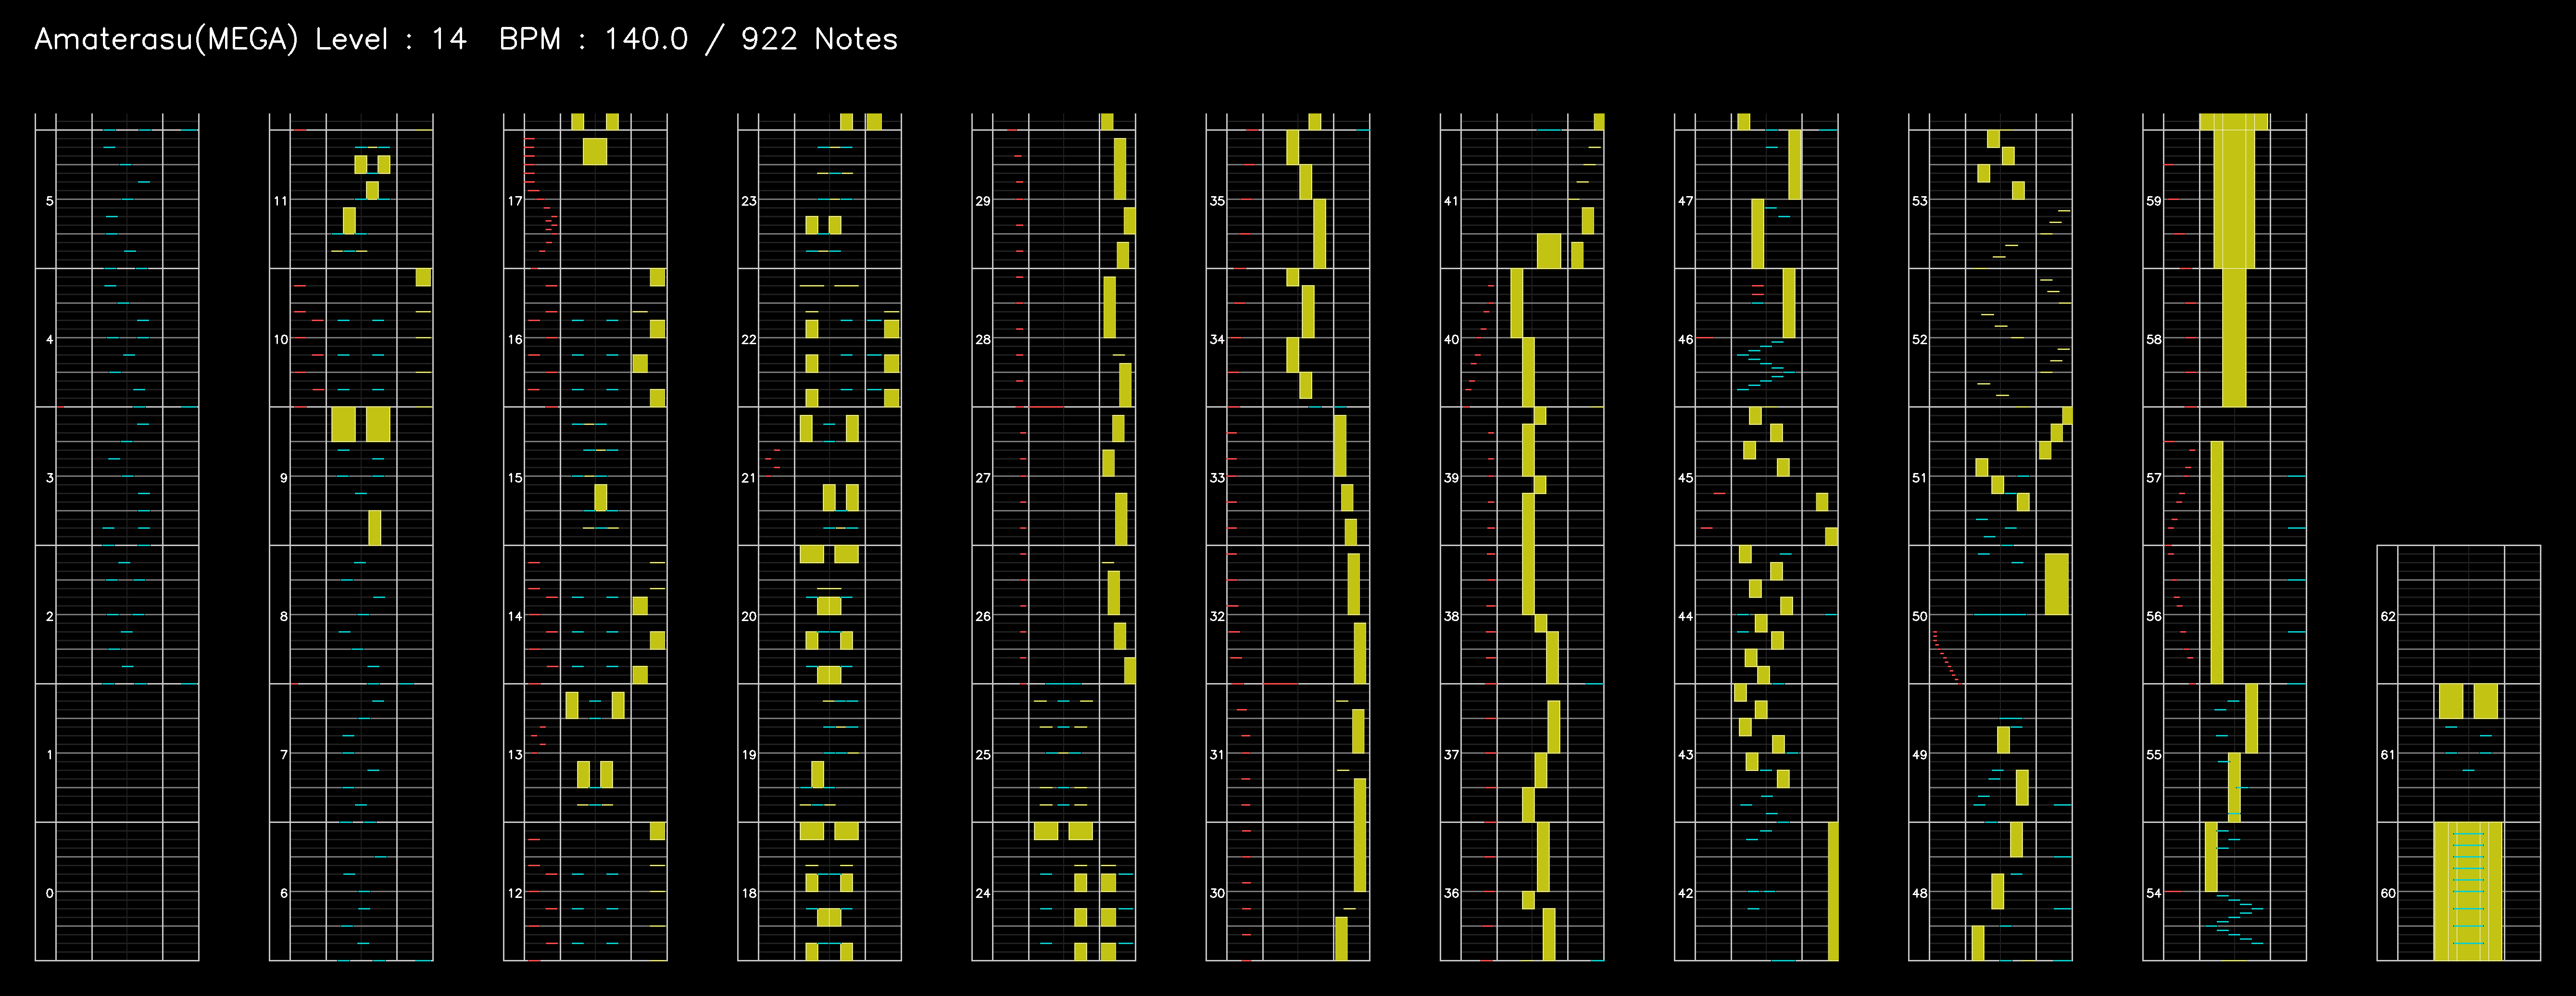This screenshot has width=2576, height=996.
Task: Click the yellow hold block in measure 50
Action: click(2057, 584)
